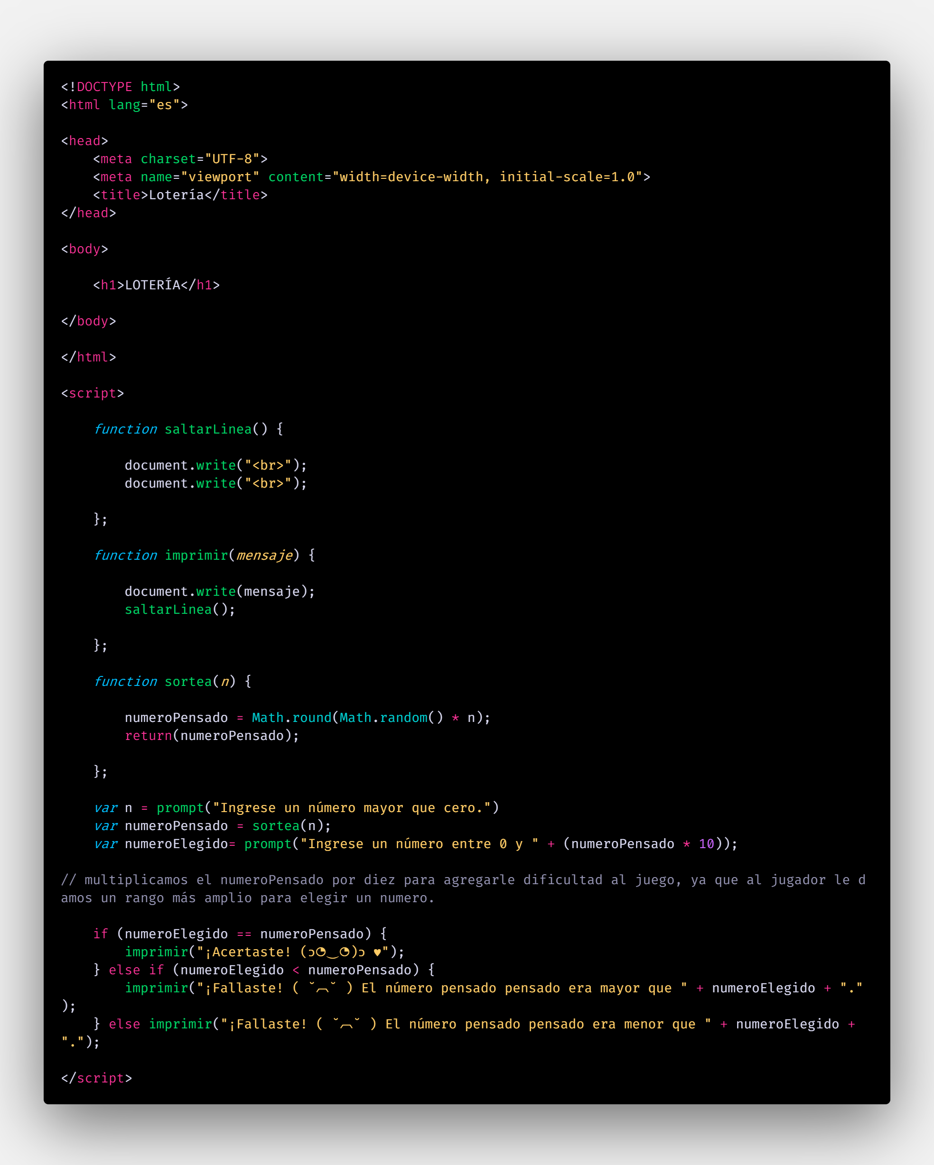Image resolution: width=934 pixels, height=1165 pixels.
Task: Click the meta charset="UTF-8" line
Action: pyautogui.click(x=180, y=159)
